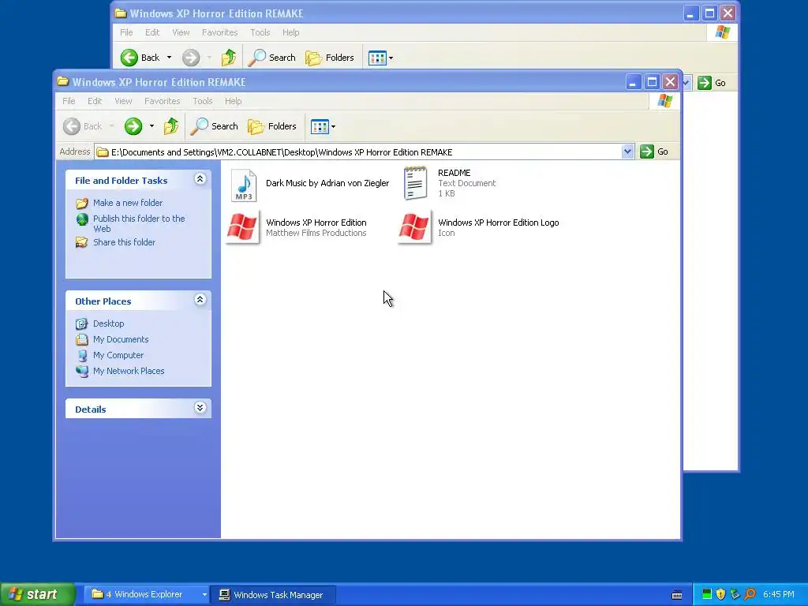Collapse the Other Places panel
This screenshot has height=606, width=808.
(x=200, y=300)
